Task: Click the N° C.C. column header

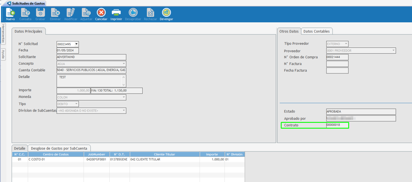Action: pyautogui.click(x=20, y=154)
